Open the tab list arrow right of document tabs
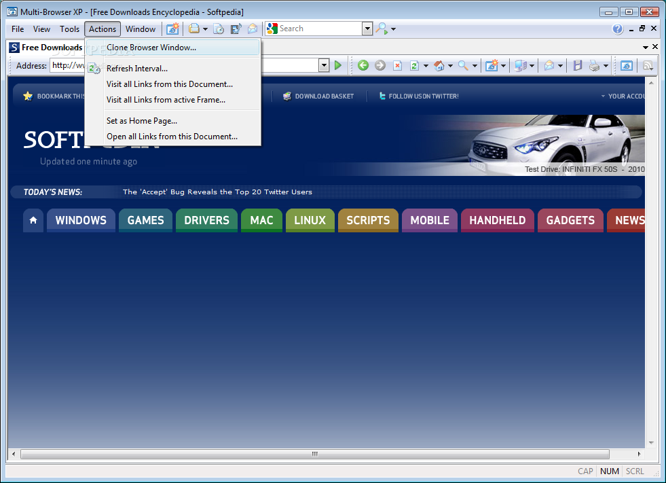 tap(646, 47)
